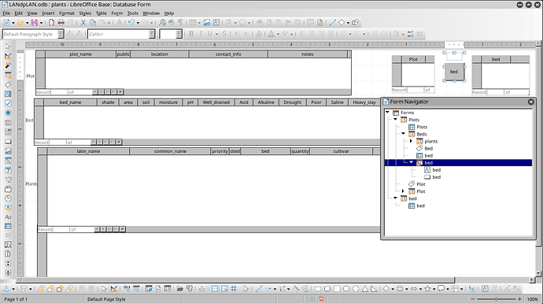Open the Default Paragraph Style dropdown
This screenshot has width=543, height=304.
[61, 34]
